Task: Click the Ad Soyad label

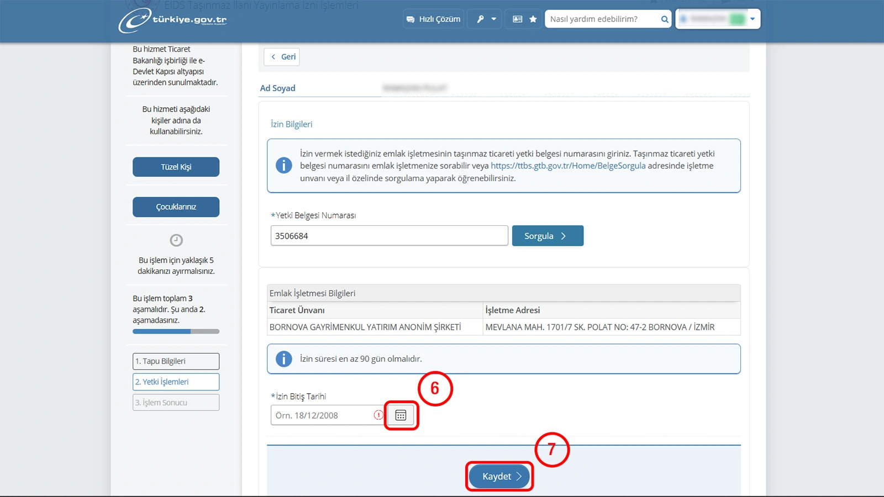Action: click(278, 88)
